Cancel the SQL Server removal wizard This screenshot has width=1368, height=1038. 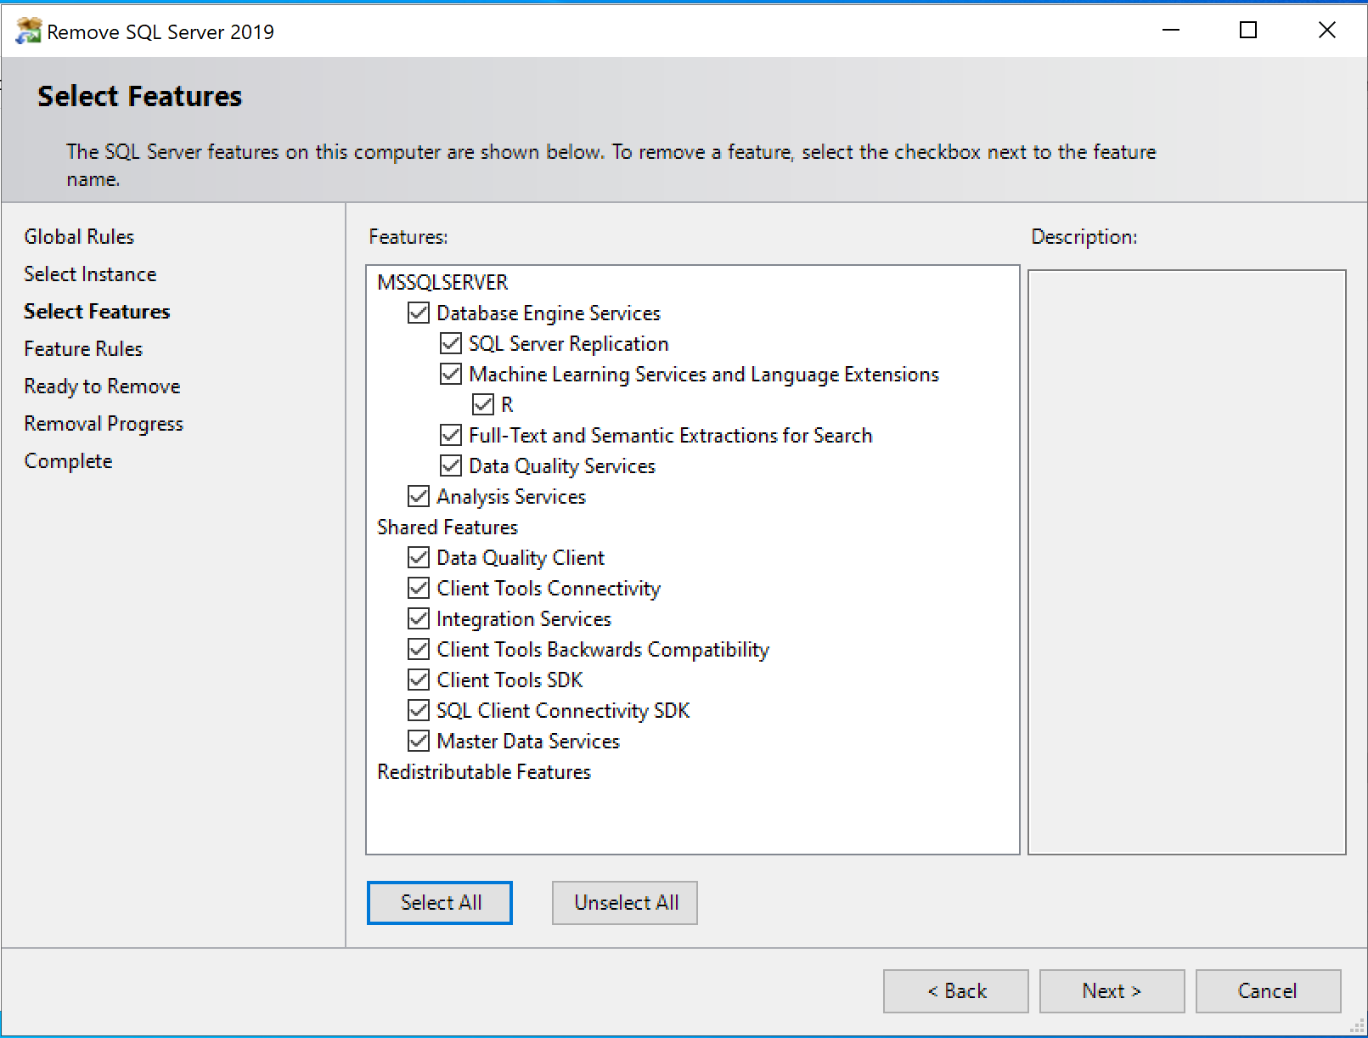click(x=1268, y=990)
